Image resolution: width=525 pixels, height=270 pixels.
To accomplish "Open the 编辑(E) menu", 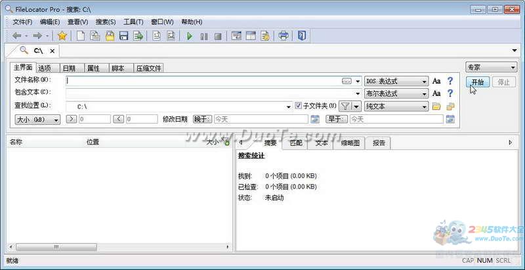I will coord(50,22).
